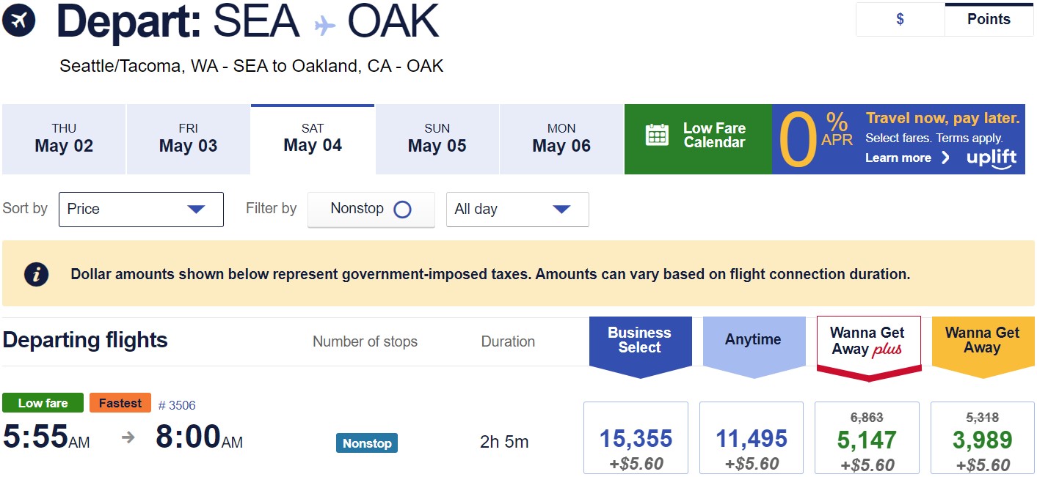Click the green Low fare badge

42,402
